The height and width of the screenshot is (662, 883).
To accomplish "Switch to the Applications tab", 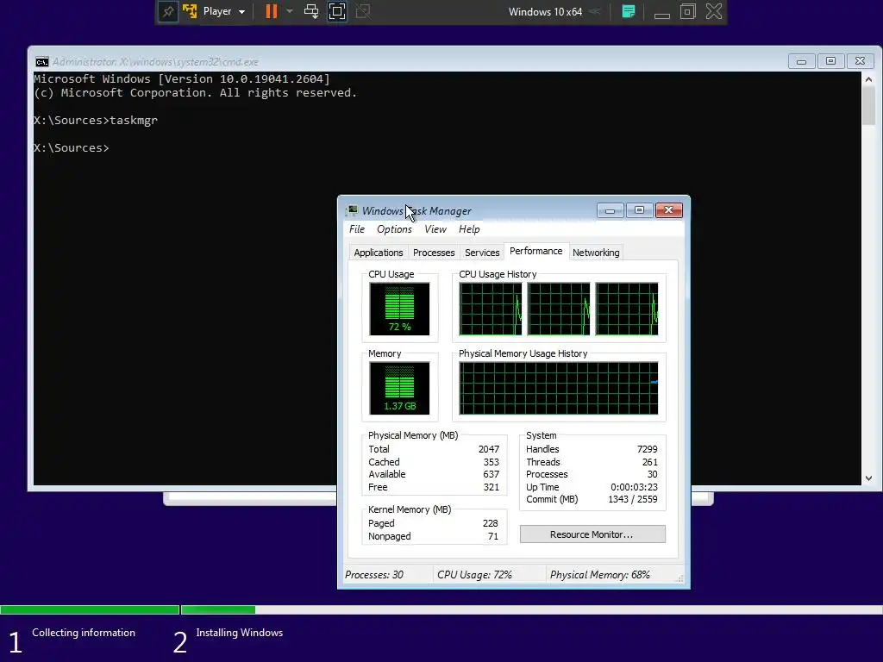I will 379,253.
